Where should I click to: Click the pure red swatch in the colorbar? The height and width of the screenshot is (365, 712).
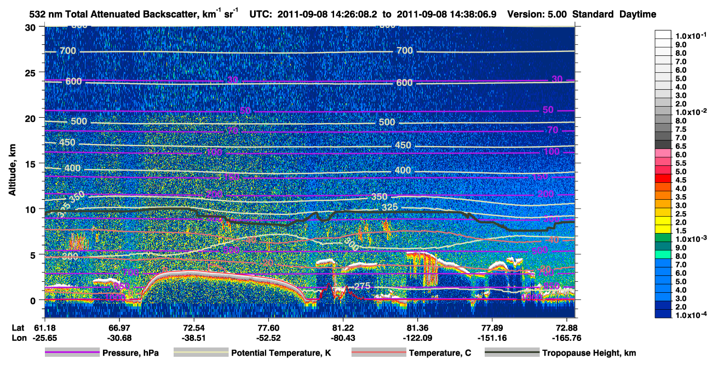click(663, 178)
